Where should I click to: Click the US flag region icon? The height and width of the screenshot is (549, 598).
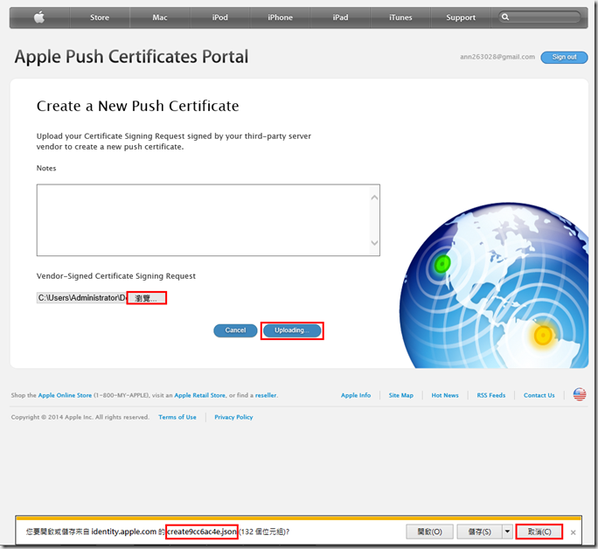580,395
